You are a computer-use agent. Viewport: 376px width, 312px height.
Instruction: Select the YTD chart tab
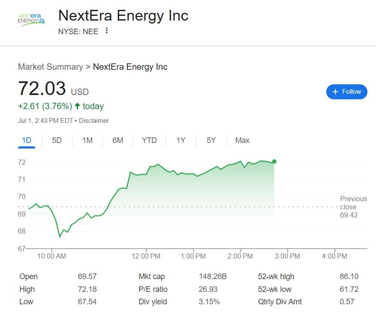click(149, 140)
